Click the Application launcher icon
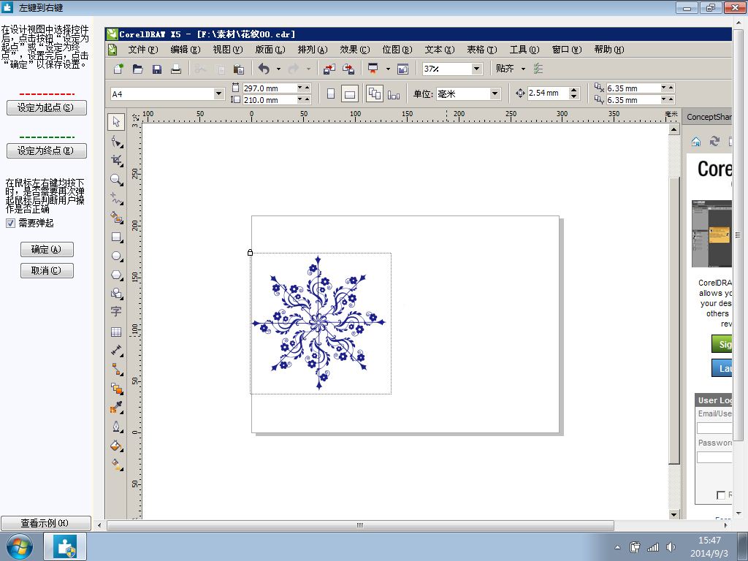The height and width of the screenshot is (561, 748). coord(373,69)
